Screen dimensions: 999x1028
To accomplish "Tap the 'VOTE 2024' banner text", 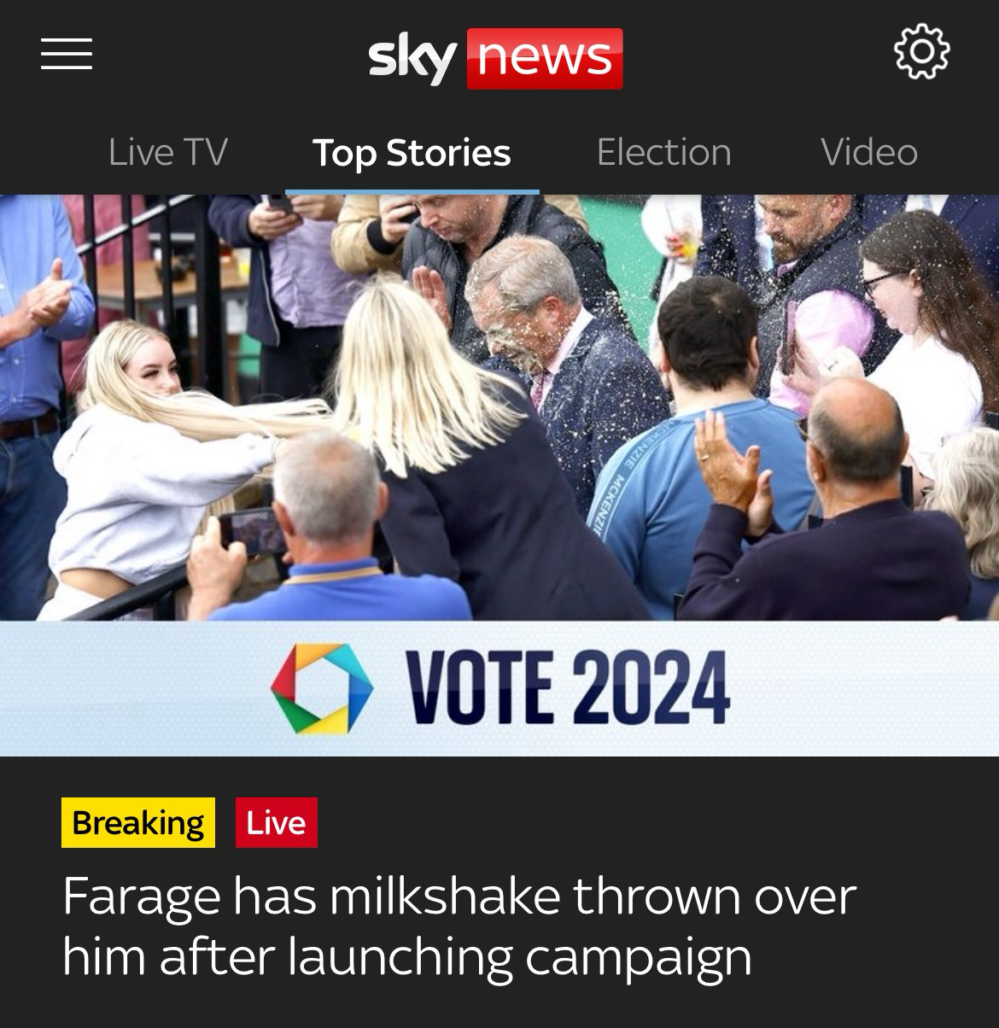I will [568, 688].
